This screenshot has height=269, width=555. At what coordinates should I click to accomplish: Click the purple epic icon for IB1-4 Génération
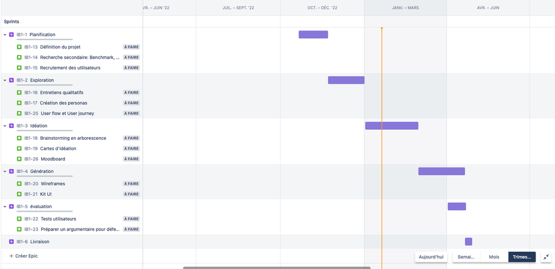pos(11,171)
